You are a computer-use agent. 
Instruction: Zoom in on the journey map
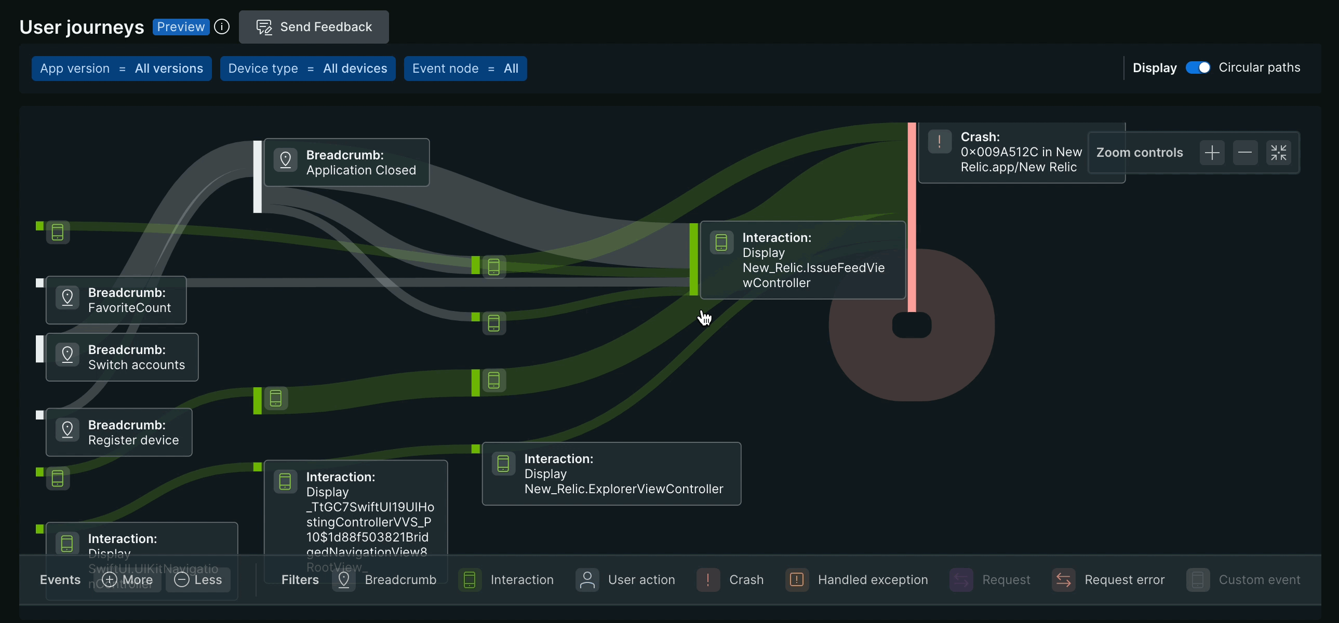[x=1212, y=152]
